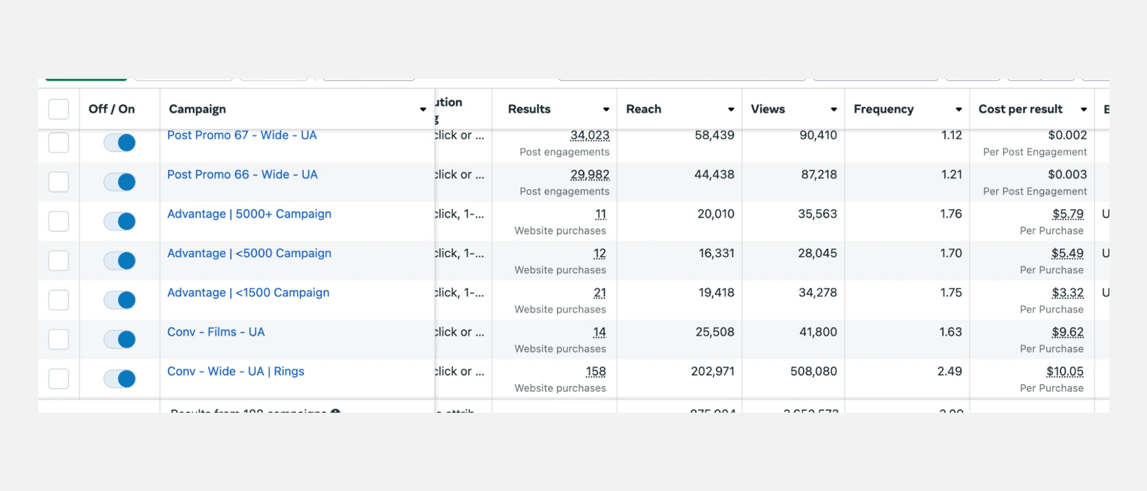This screenshot has height=491, width=1147.
Task: Disable the Advantage | 5000+ Campaign toggle
Action: click(x=119, y=222)
